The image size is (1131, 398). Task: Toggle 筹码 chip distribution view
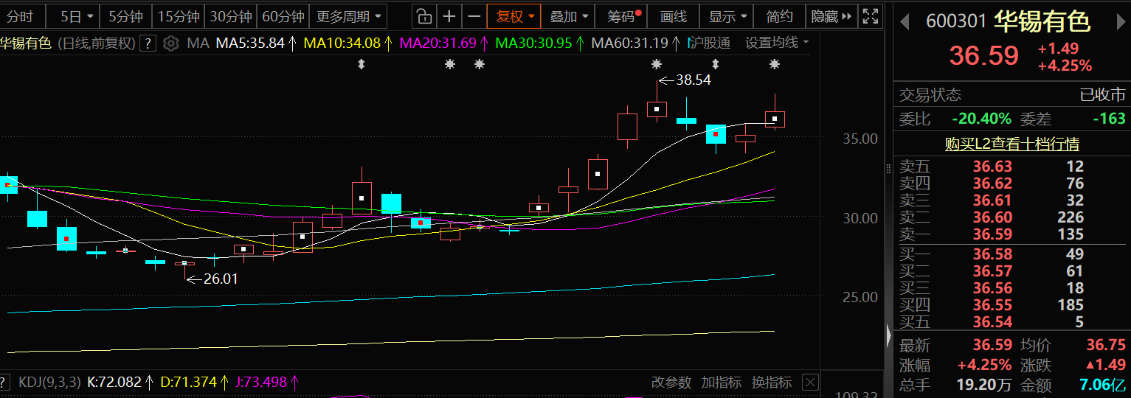tap(623, 16)
